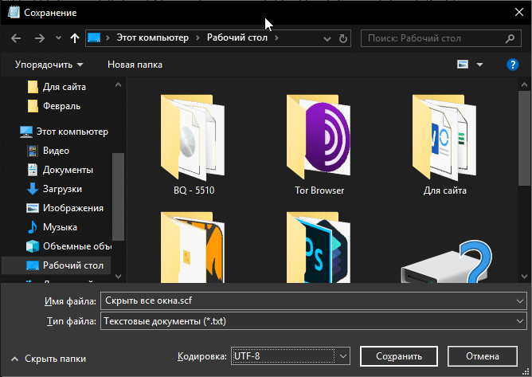Go forward with the right arrow
Image resolution: width=532 pixels, height=377 pixels.
click(39, 38)
